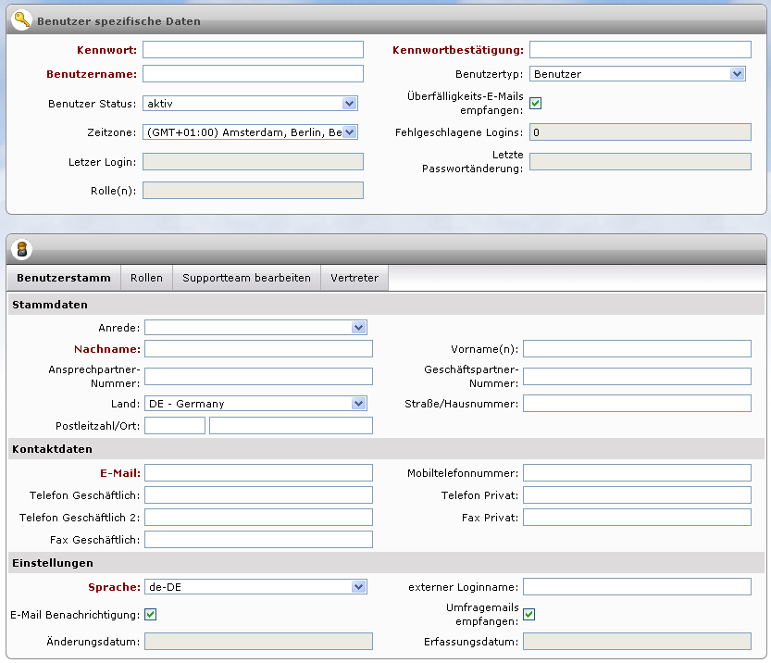Focus the Telefon Privat input field
771x663 pixels.
coord(637,494)
